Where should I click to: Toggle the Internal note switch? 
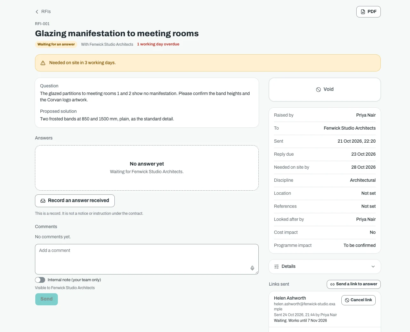pos(40,280)
